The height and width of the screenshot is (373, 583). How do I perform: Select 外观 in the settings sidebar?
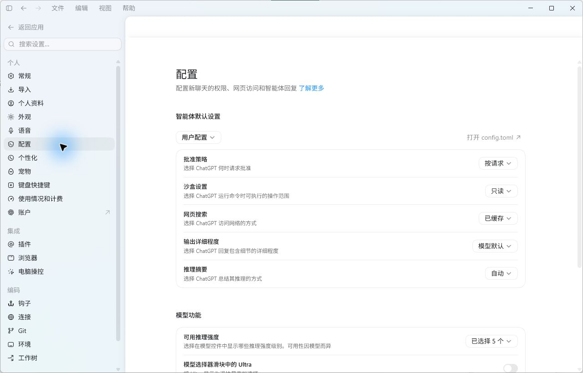pos(59,117)
